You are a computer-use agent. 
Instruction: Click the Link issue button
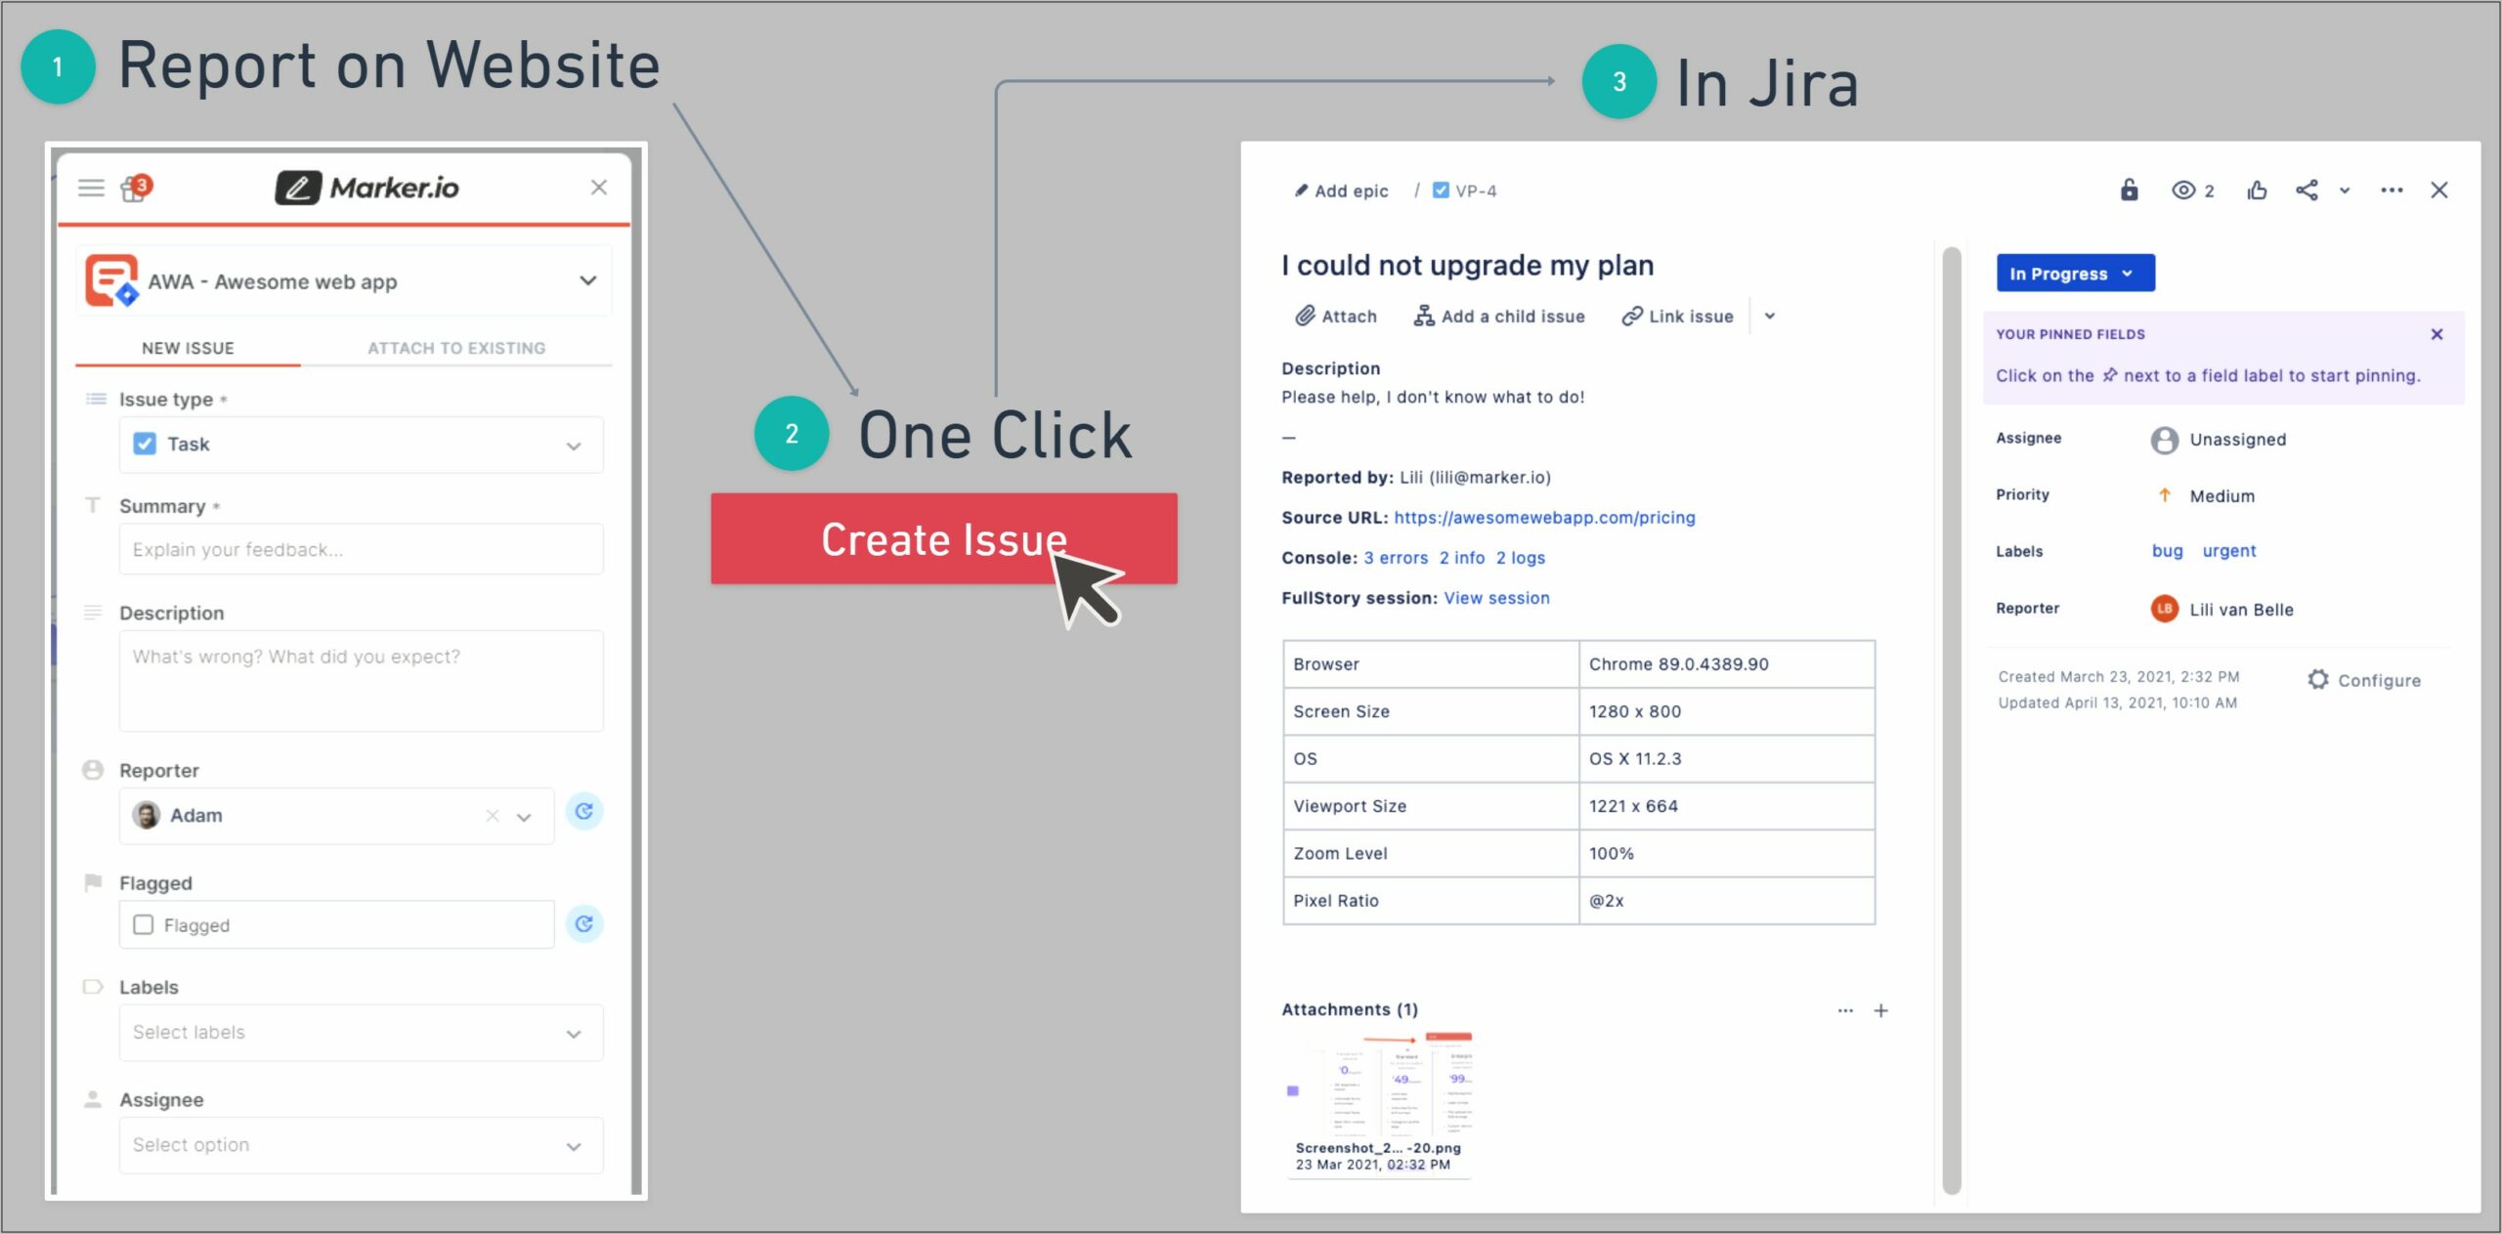pyautogui.click(x=1677, y=317)
